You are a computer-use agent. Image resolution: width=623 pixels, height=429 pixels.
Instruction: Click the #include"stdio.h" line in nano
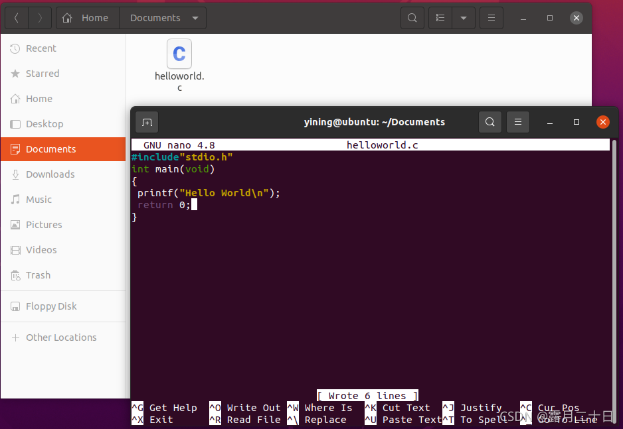pos(182,157)
